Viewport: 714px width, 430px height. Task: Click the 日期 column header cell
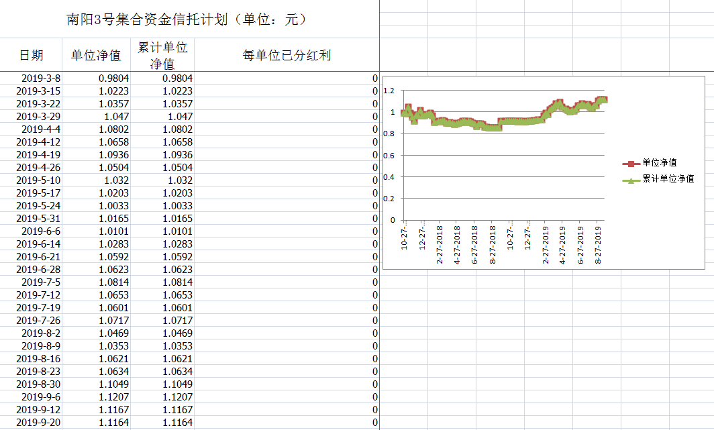(x=31, y=54)
